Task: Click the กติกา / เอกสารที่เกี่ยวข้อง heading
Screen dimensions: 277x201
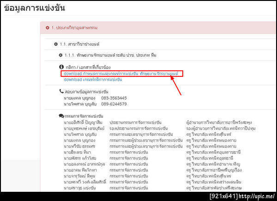Action: click(88, 67)
